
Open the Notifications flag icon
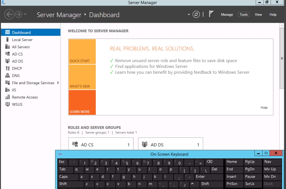[211, 14]
